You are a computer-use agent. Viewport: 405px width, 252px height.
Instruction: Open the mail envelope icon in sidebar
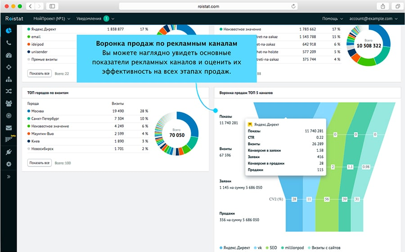pos(9,128)
